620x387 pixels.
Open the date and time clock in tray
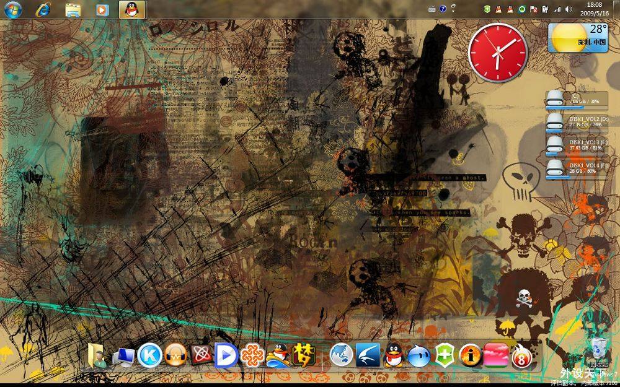pos(594,9)
